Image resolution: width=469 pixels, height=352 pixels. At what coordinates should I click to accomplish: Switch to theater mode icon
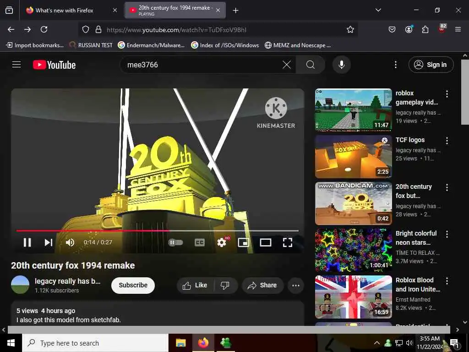pos(265,242)
